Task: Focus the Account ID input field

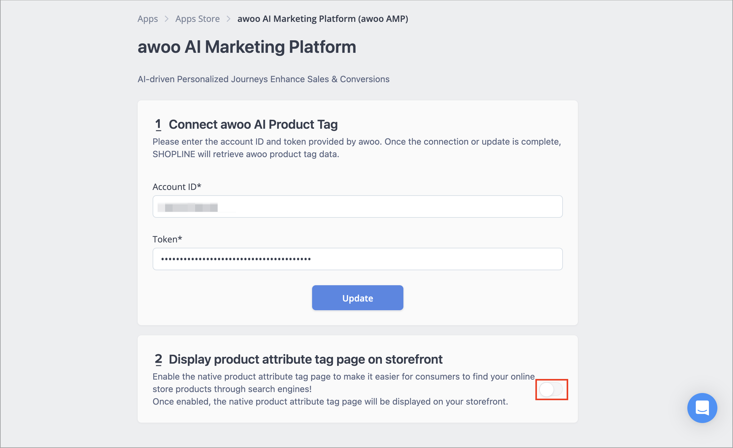Action: click(357, 207)
